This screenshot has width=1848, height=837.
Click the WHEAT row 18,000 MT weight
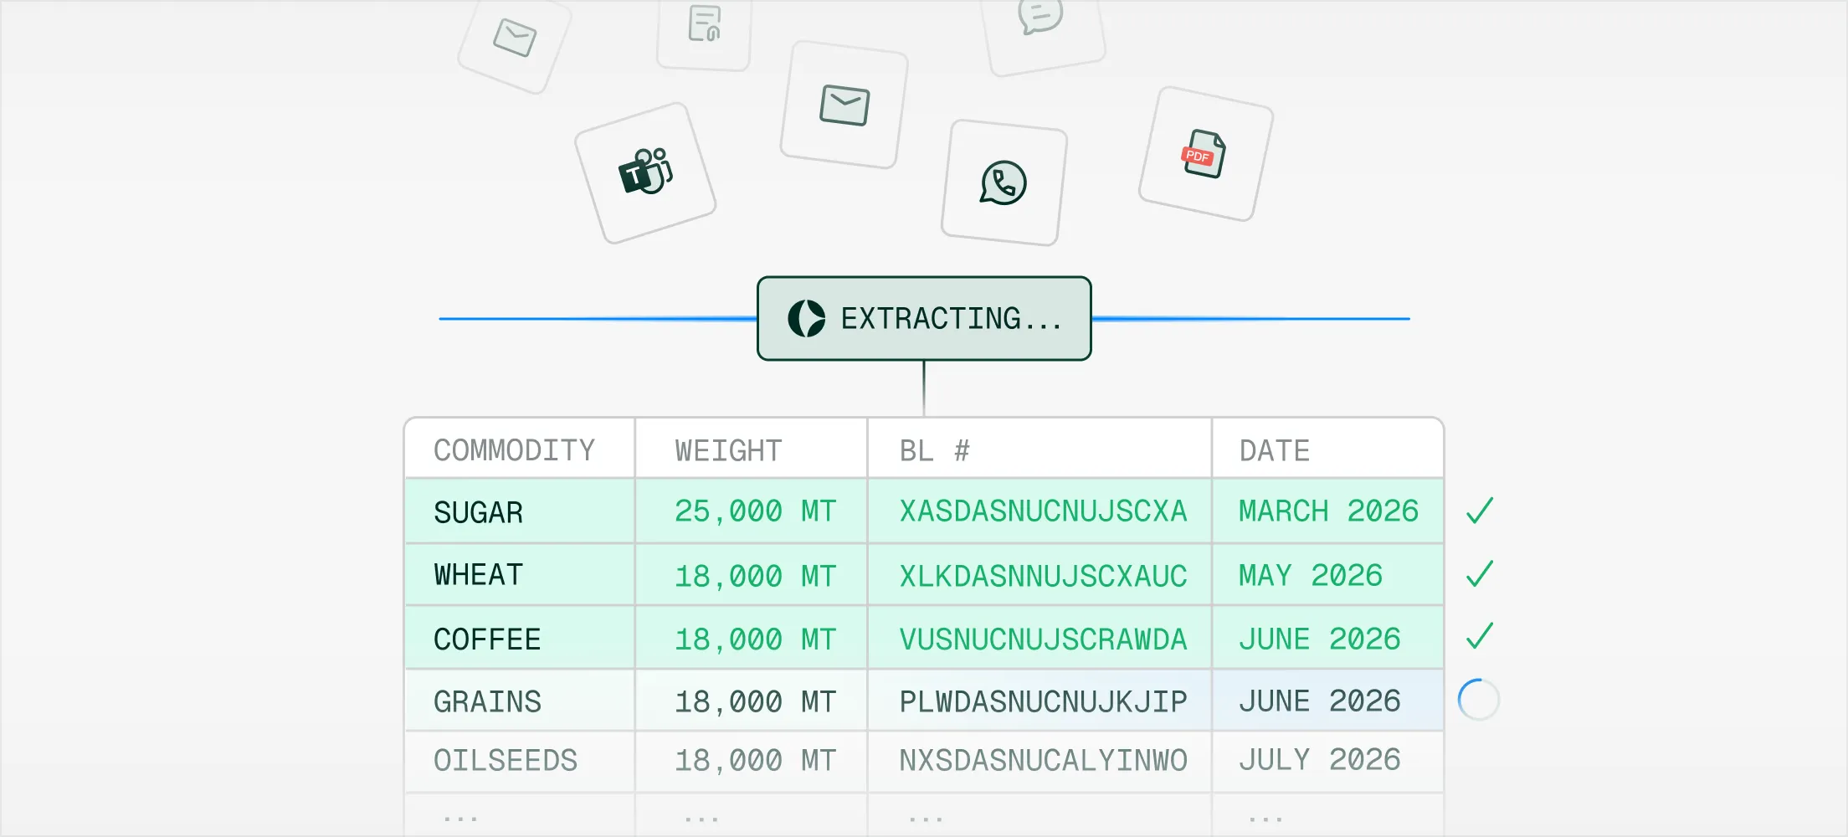(x=751, y=575)
